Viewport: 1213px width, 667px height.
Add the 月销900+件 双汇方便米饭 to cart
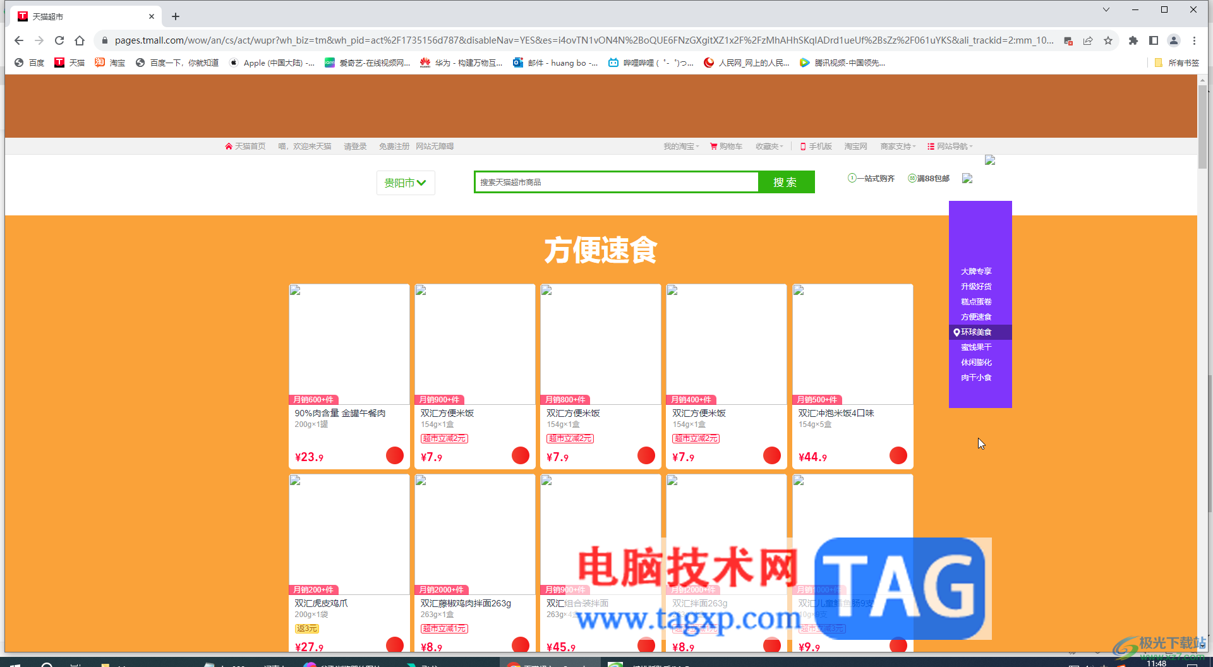[521, 455]
